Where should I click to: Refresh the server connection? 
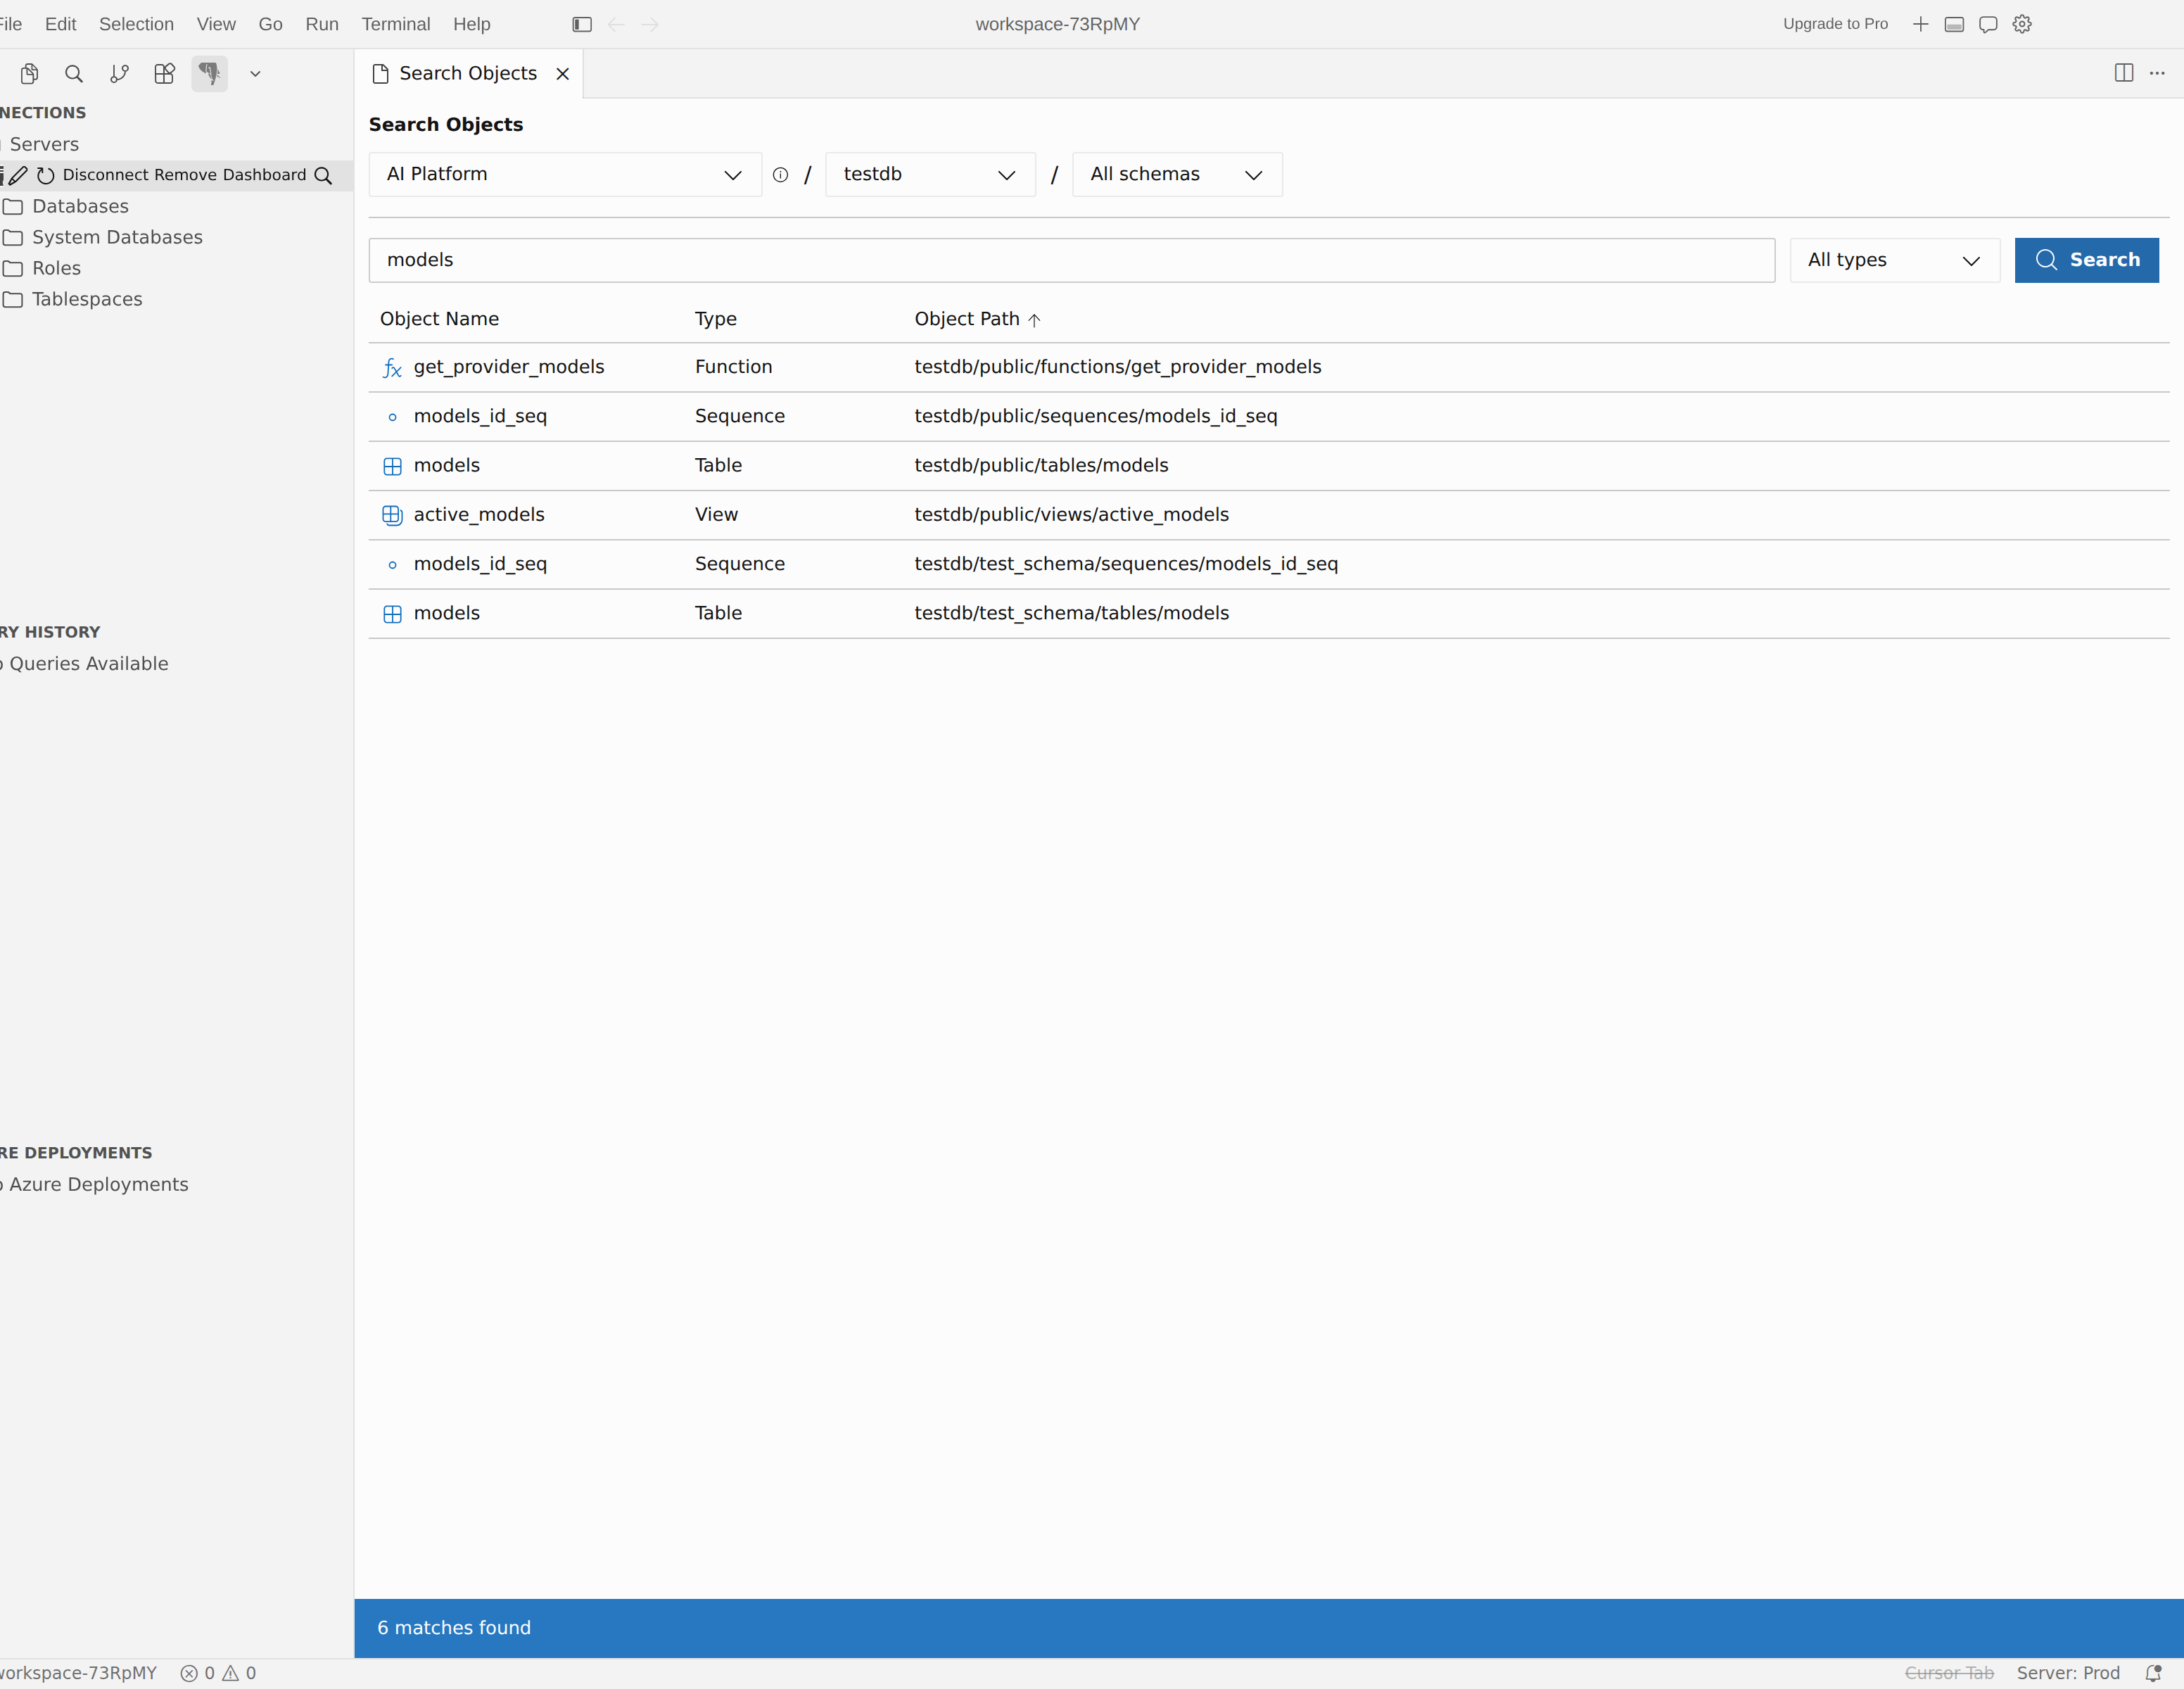tap(45, 175)
